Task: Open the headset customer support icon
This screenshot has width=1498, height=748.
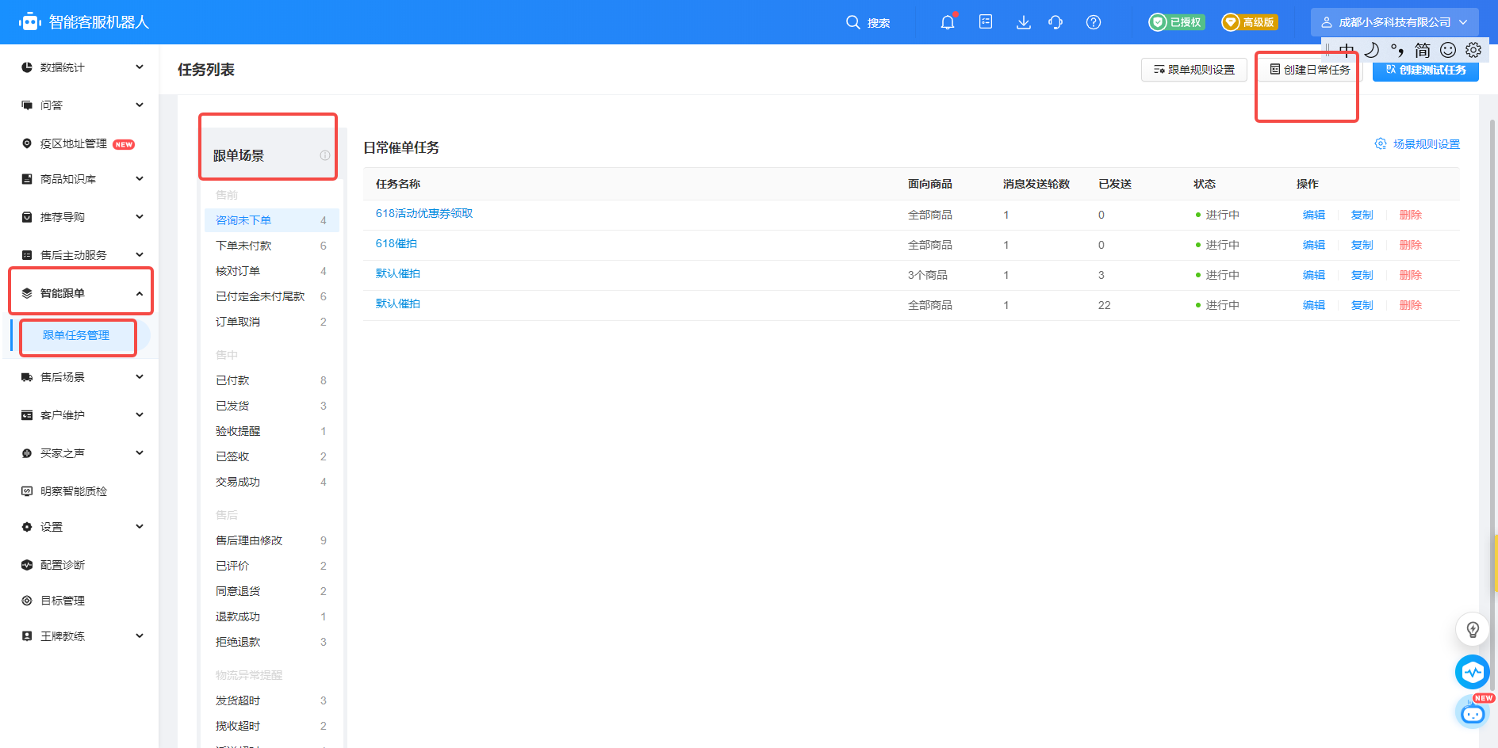Action: pos(1055,22)
